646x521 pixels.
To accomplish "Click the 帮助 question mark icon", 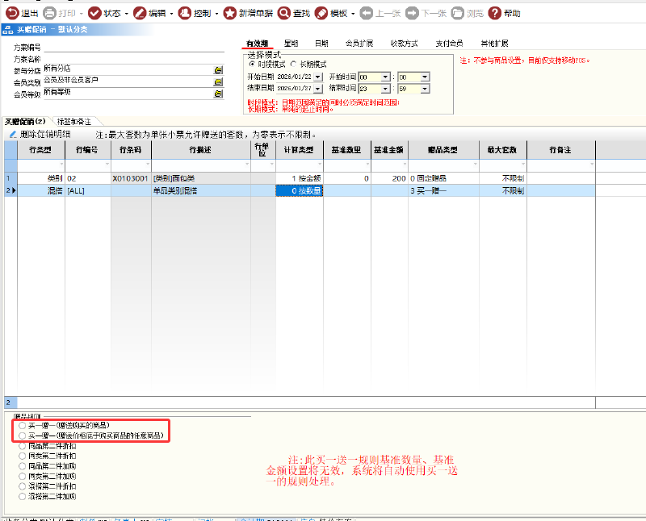I will coord(494,13).
